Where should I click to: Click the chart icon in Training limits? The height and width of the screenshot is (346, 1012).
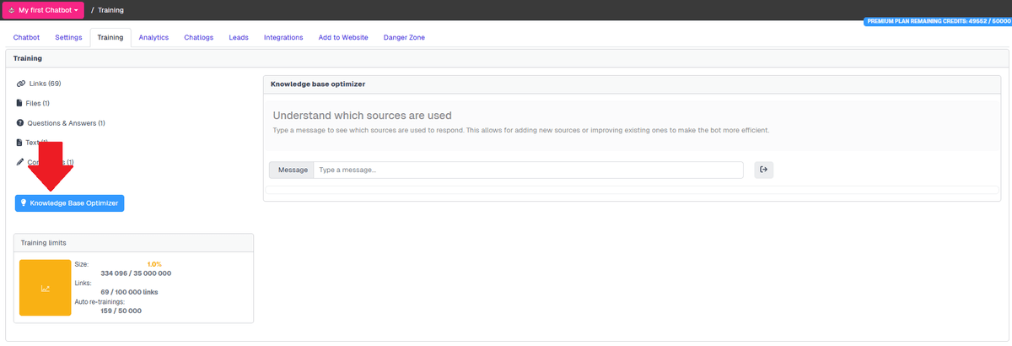click(45, 289)
